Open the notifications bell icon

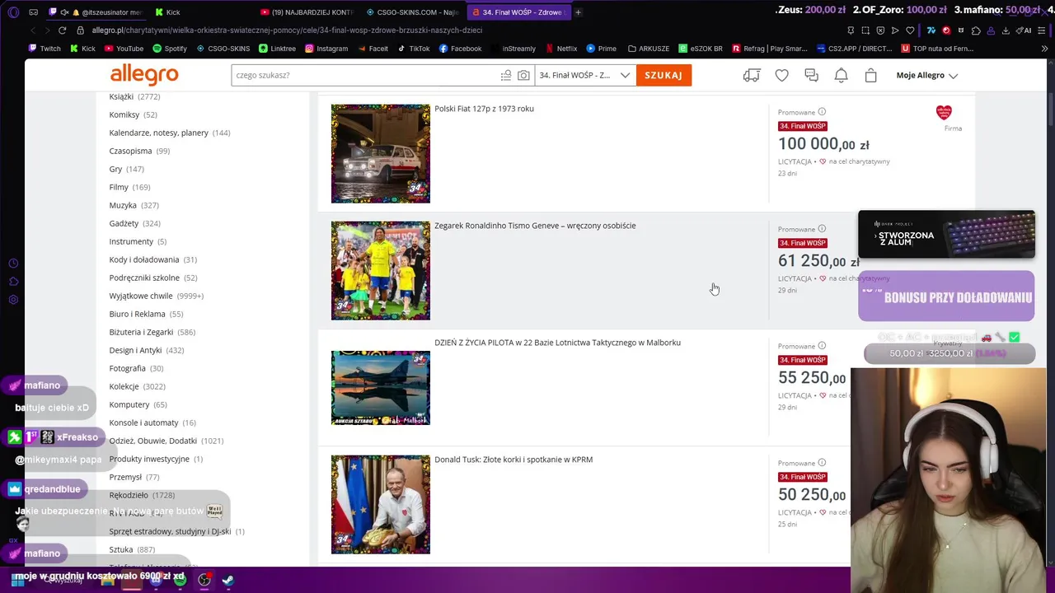coord(841,76)
